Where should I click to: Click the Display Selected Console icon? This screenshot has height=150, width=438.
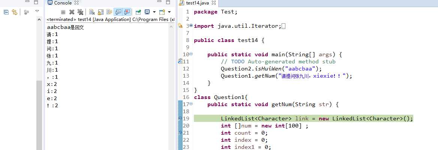pos(147,12)
